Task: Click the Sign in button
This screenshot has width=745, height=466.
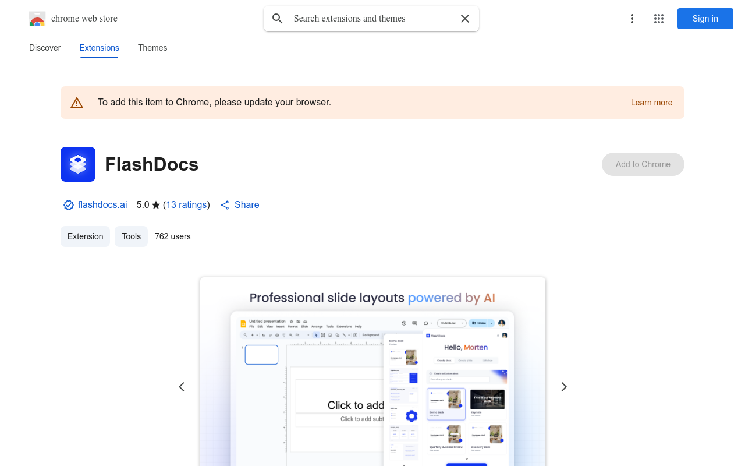Action: pyautogui.click(x=705, y=19)
